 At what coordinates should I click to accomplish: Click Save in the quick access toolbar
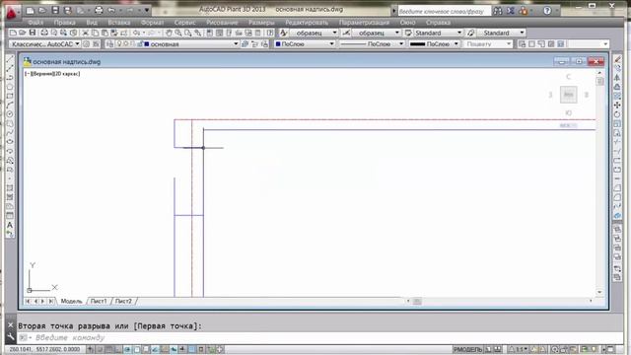click(x=55, y=11)
